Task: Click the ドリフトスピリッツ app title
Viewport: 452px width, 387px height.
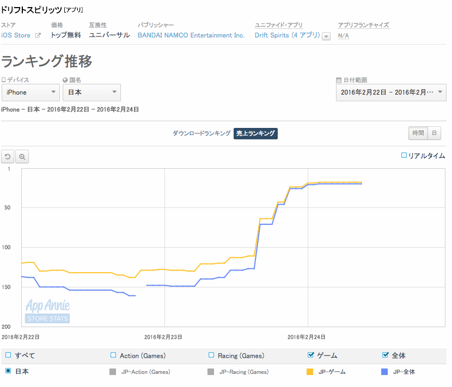Action: 32,10
